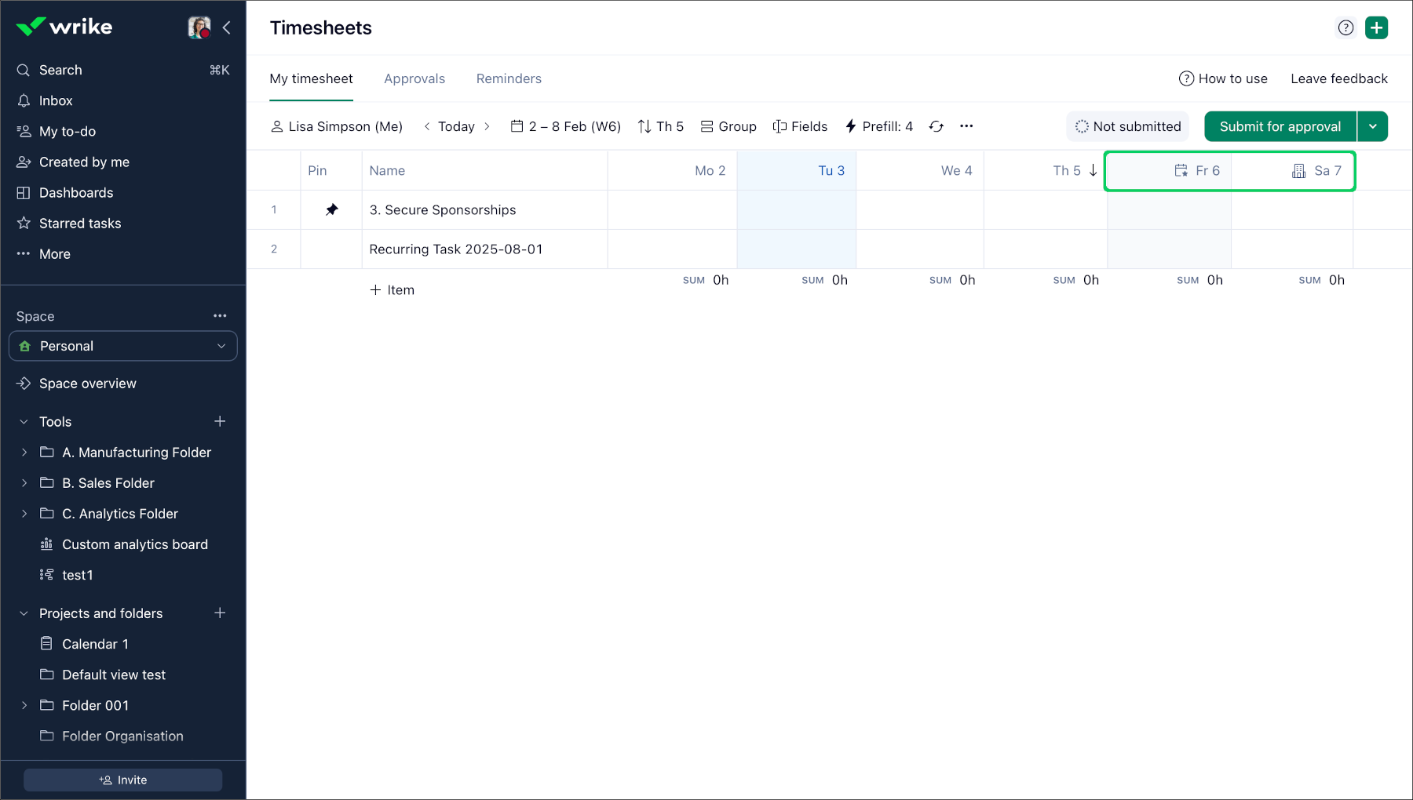
Task: Switch to the Reminders tab
Action: coord(509,78)
